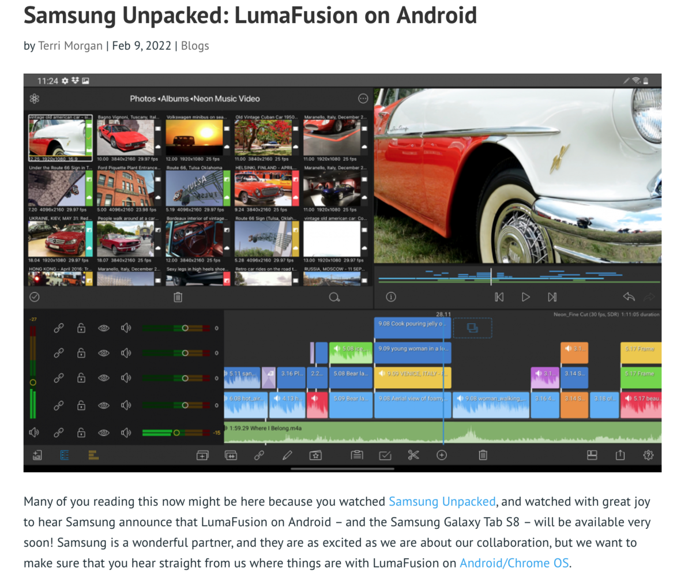This screenshot has width=692, height=575.
Task: Open the library source picker atom icon
Action: tap(35, 99)
